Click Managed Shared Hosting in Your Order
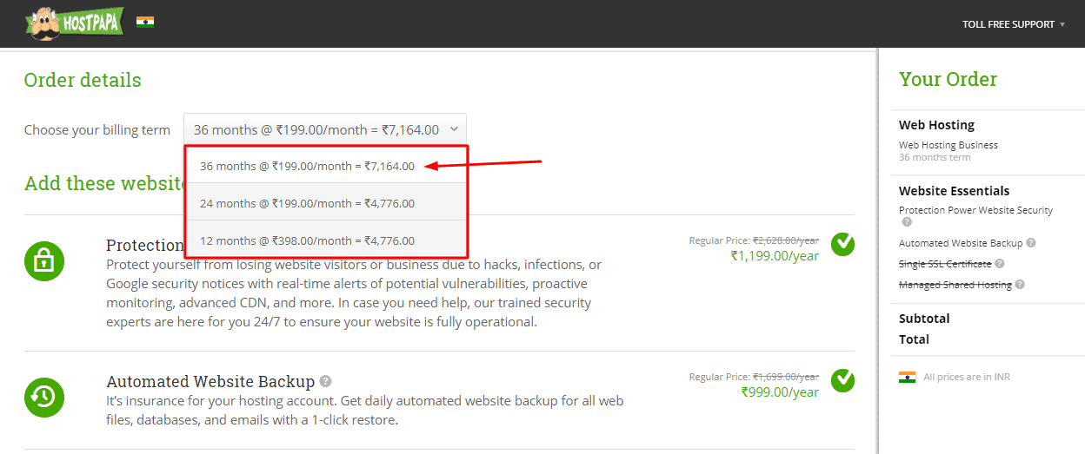The height and width of the screenshot is (454, 1085). pyautogui.click(x=955, y=285)
